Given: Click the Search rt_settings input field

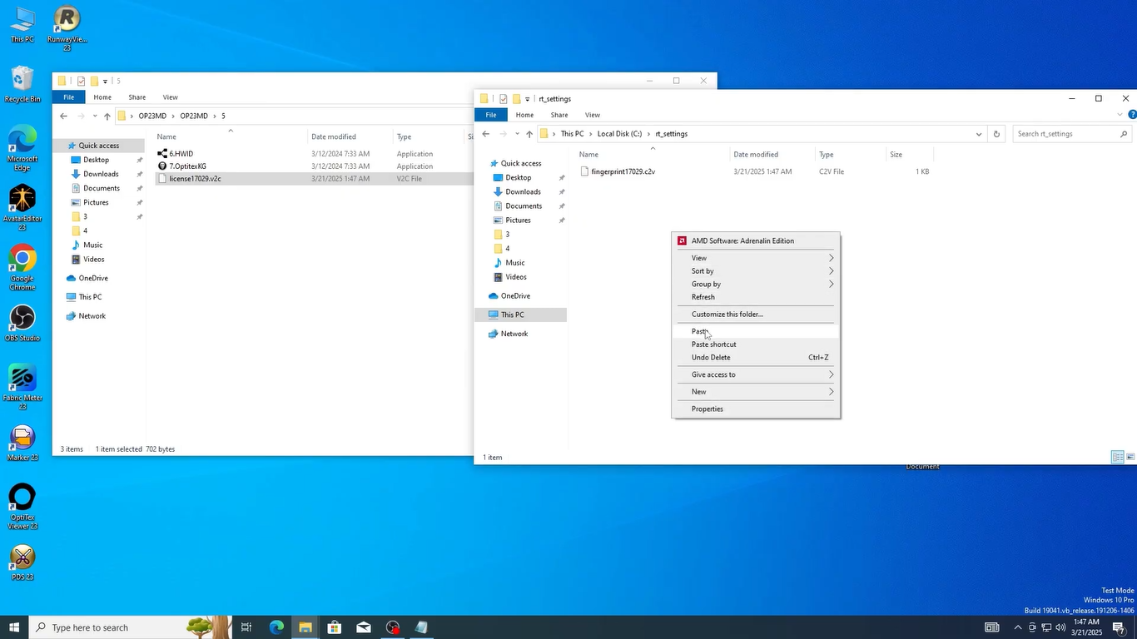Looking at the screenshot, I should [1065, 134].
